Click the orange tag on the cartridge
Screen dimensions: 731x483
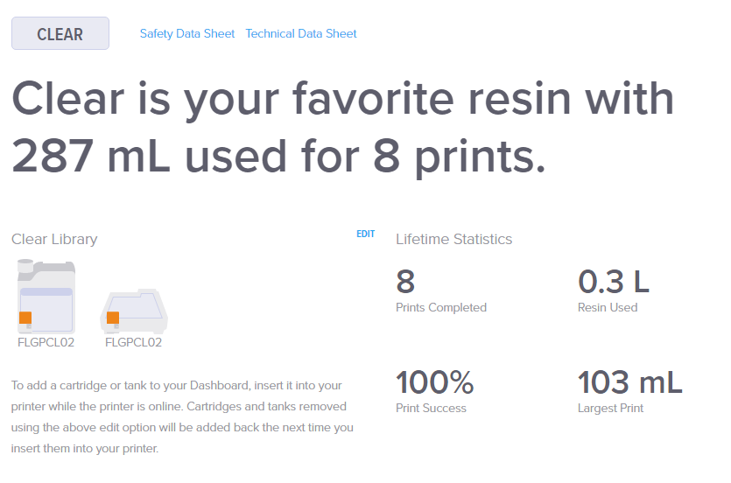pyautogui.click(x=25, y=317)
